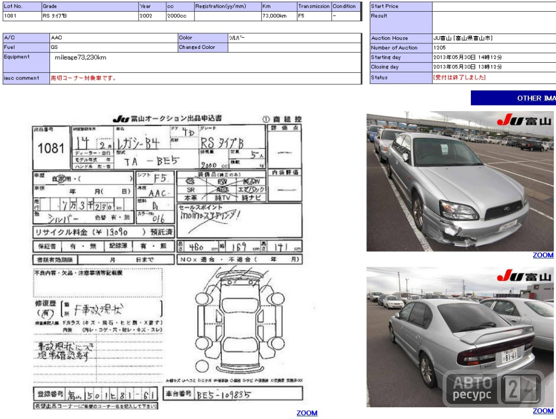This screenshot has height=419, width=556.
Task: Select transmission value F5
Action: (x=301, y=16)
